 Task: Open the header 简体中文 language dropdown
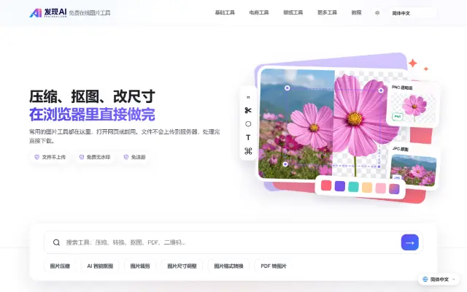[x=412, y=13]
